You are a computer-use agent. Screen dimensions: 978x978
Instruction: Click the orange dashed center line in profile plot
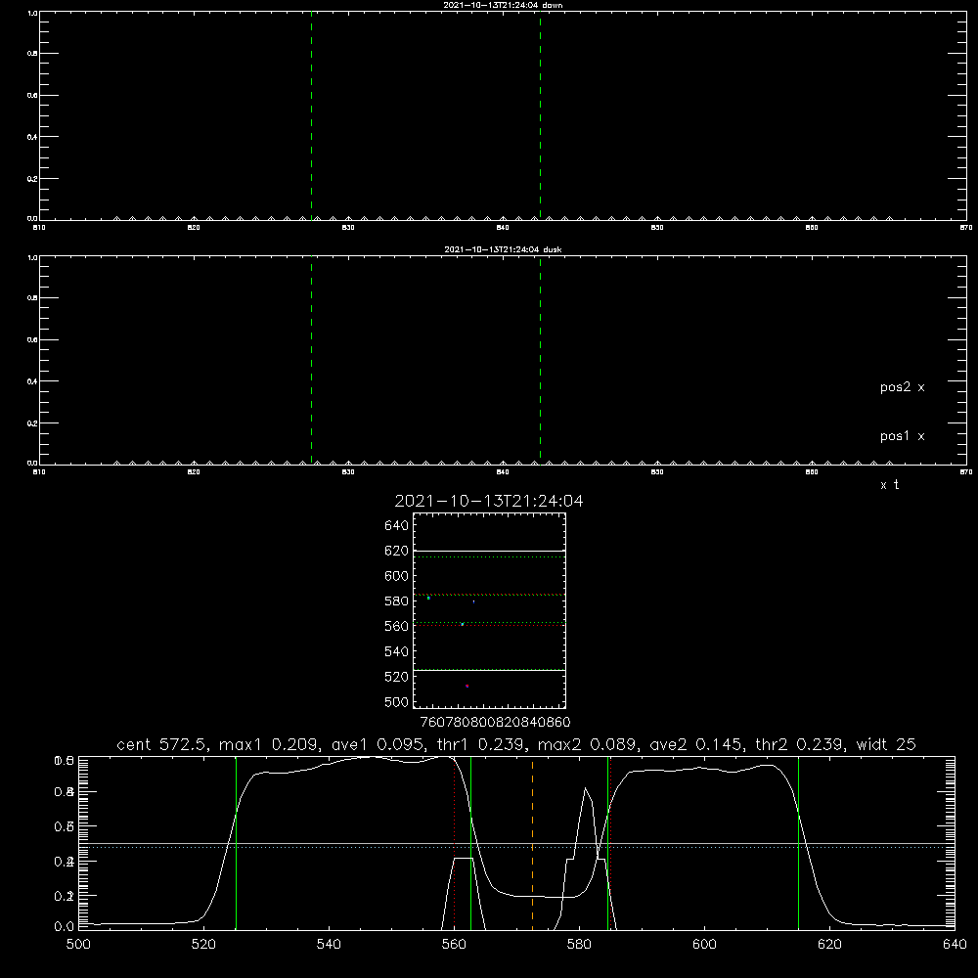[532, 843]
